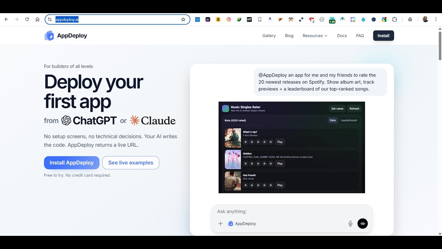Open the Chrome three-dot menu

pos(436,19)
